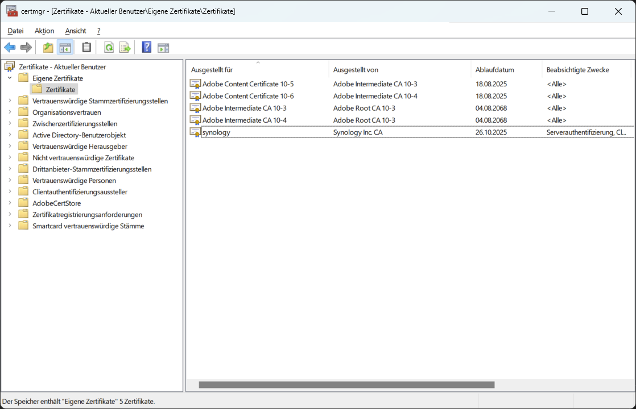This screenshot has width=636, height=409.
Task: Sort by Ausgestellt von column header
Action: click(400, 70)
